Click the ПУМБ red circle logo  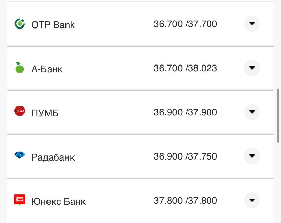point(20,111)
